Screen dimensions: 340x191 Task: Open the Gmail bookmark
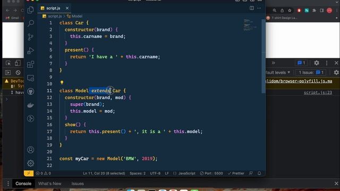click(13, 18)
